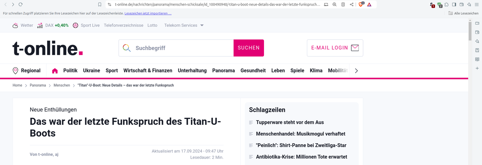The height and width of the screenshot is (165, 482).
Task: Open Leo AI sparkle icon in toolbar
Action: click(x=469, y=4)
